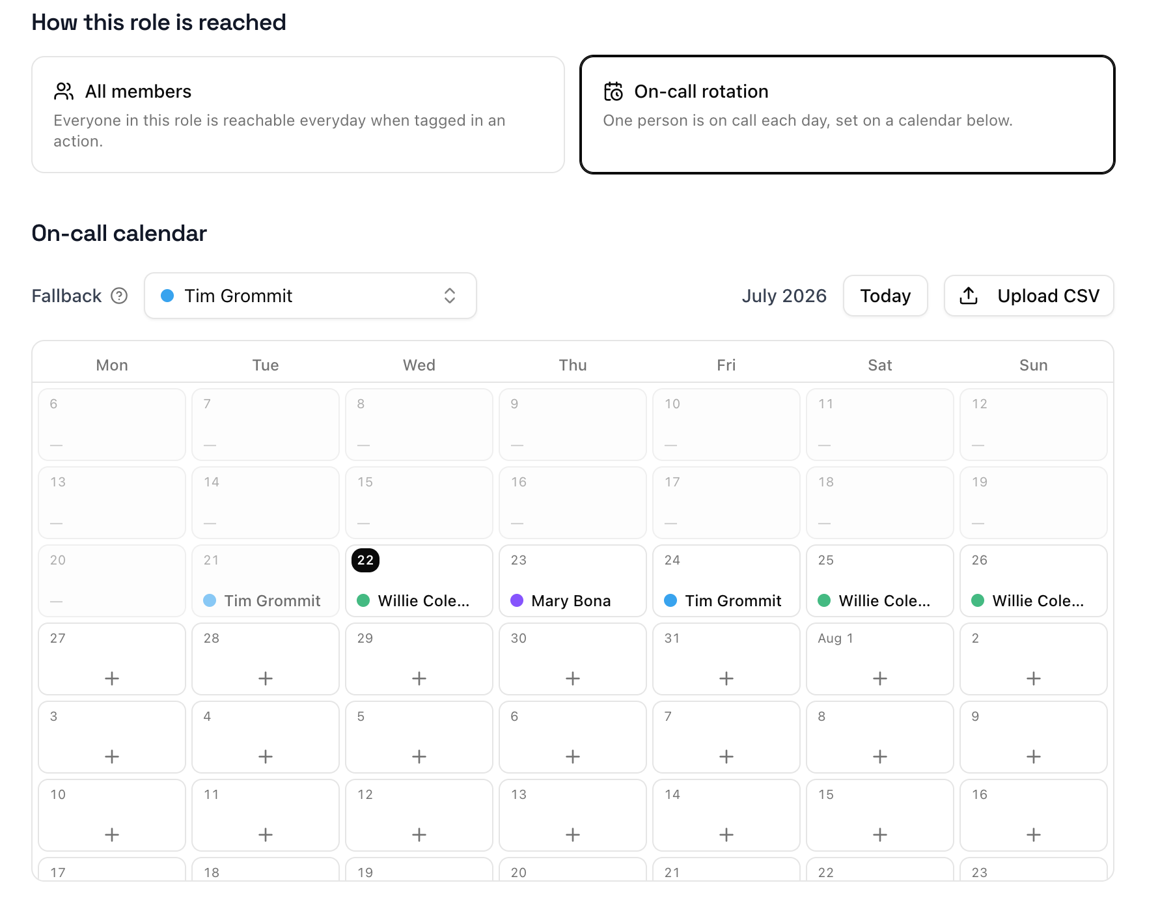Select the All members option card
The height and width of the screenshot is (909, 1173).
298,115
